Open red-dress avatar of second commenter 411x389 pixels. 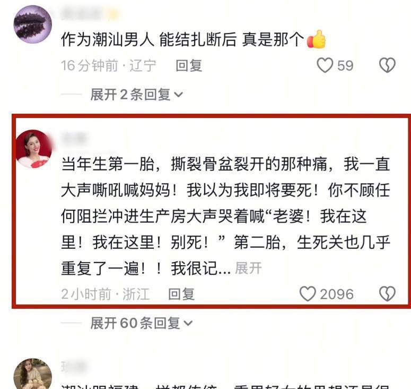click(x=33, y=149)
